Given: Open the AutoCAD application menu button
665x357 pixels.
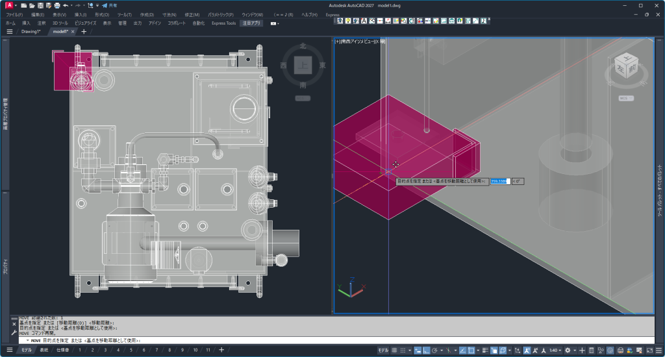Looking at the screenshot, I should 9,5.
